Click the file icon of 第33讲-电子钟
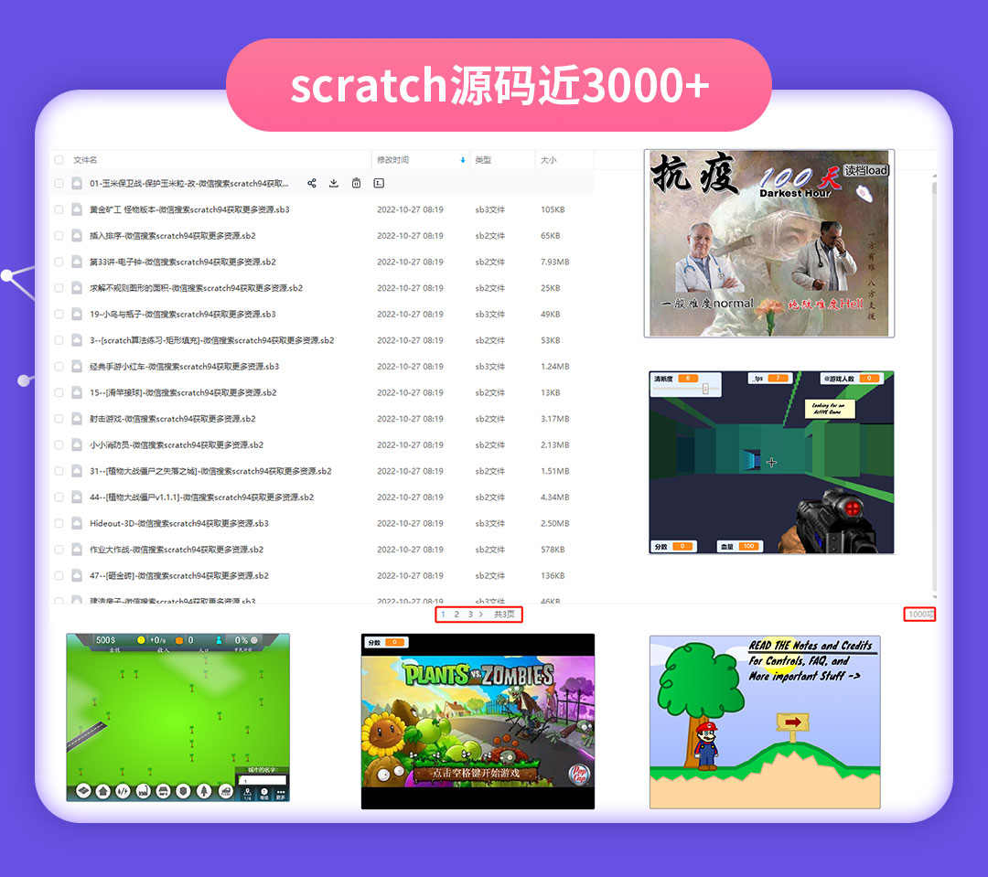The image size is (988, 877). coord(77,262)
